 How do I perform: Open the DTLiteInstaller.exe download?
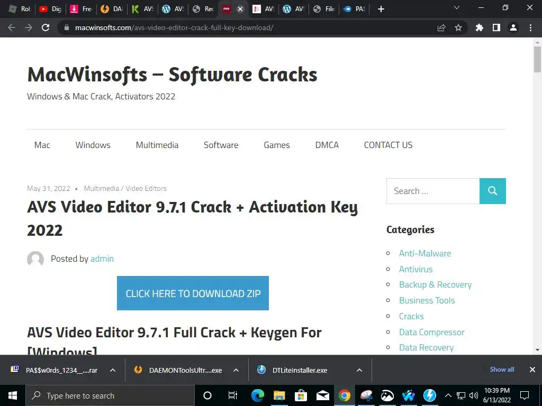point(292,370)
